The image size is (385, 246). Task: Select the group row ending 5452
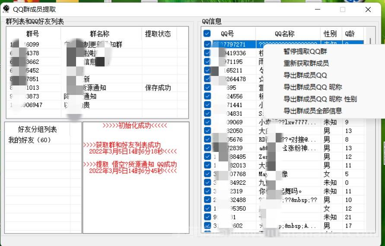(x=97, y=70)
